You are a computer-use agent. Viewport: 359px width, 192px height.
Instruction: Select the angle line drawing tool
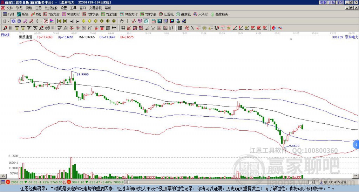[147, 28]
